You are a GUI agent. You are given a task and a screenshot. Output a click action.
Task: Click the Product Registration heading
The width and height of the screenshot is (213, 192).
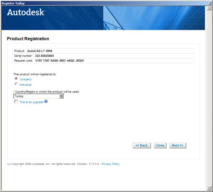28,39
